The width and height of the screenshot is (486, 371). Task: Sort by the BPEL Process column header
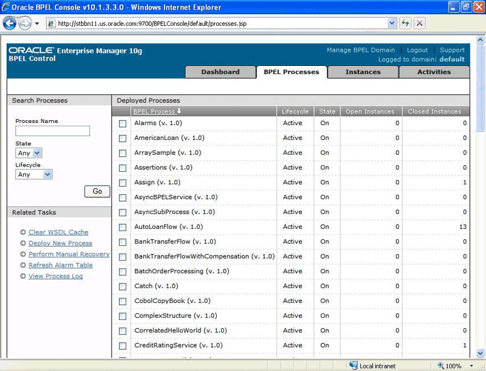point(154,111)
